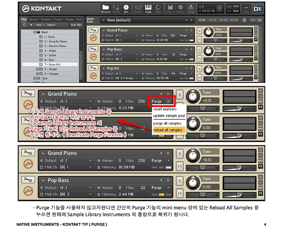This screenshot has width=283, height=246.
Task: Solo Grand Piano in the 11.23 MB panel
Action: point(180,94)
